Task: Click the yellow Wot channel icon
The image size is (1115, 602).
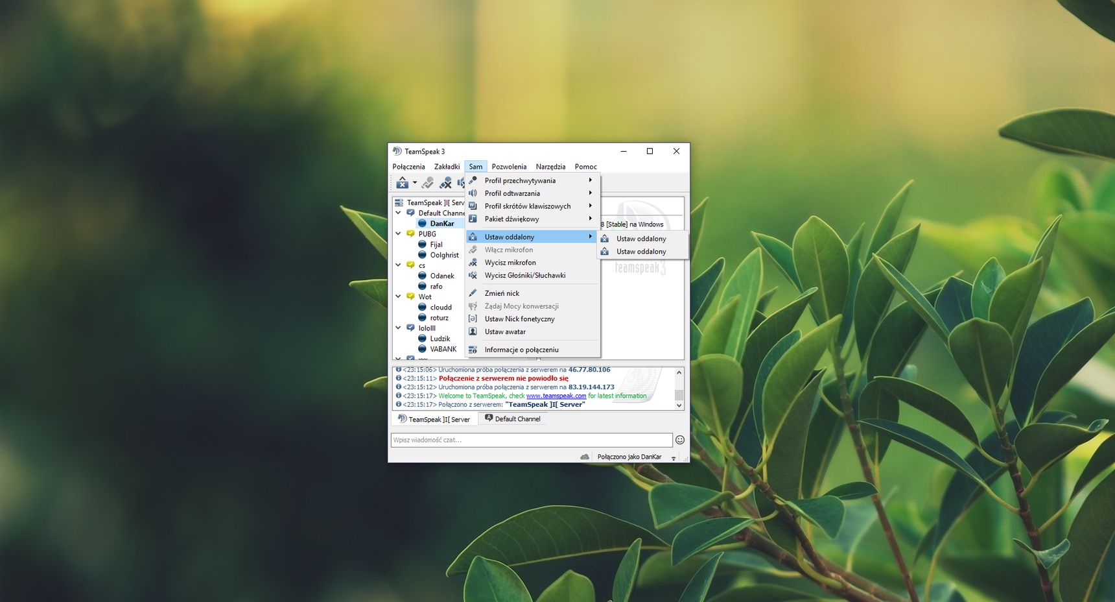Action: coord(410,296)
